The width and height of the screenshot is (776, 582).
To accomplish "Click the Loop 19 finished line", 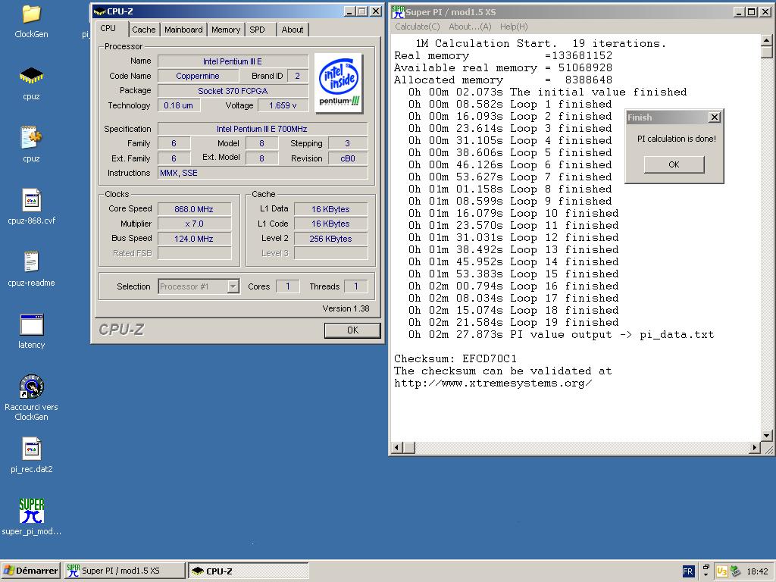I will tap(513, 323).
